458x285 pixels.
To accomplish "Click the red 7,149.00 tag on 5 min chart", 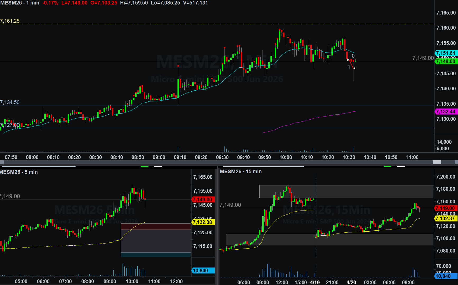I will coord(203,199).
